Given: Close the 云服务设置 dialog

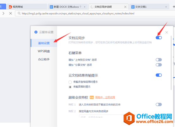Looking at the screenshot, I should 167,32.
